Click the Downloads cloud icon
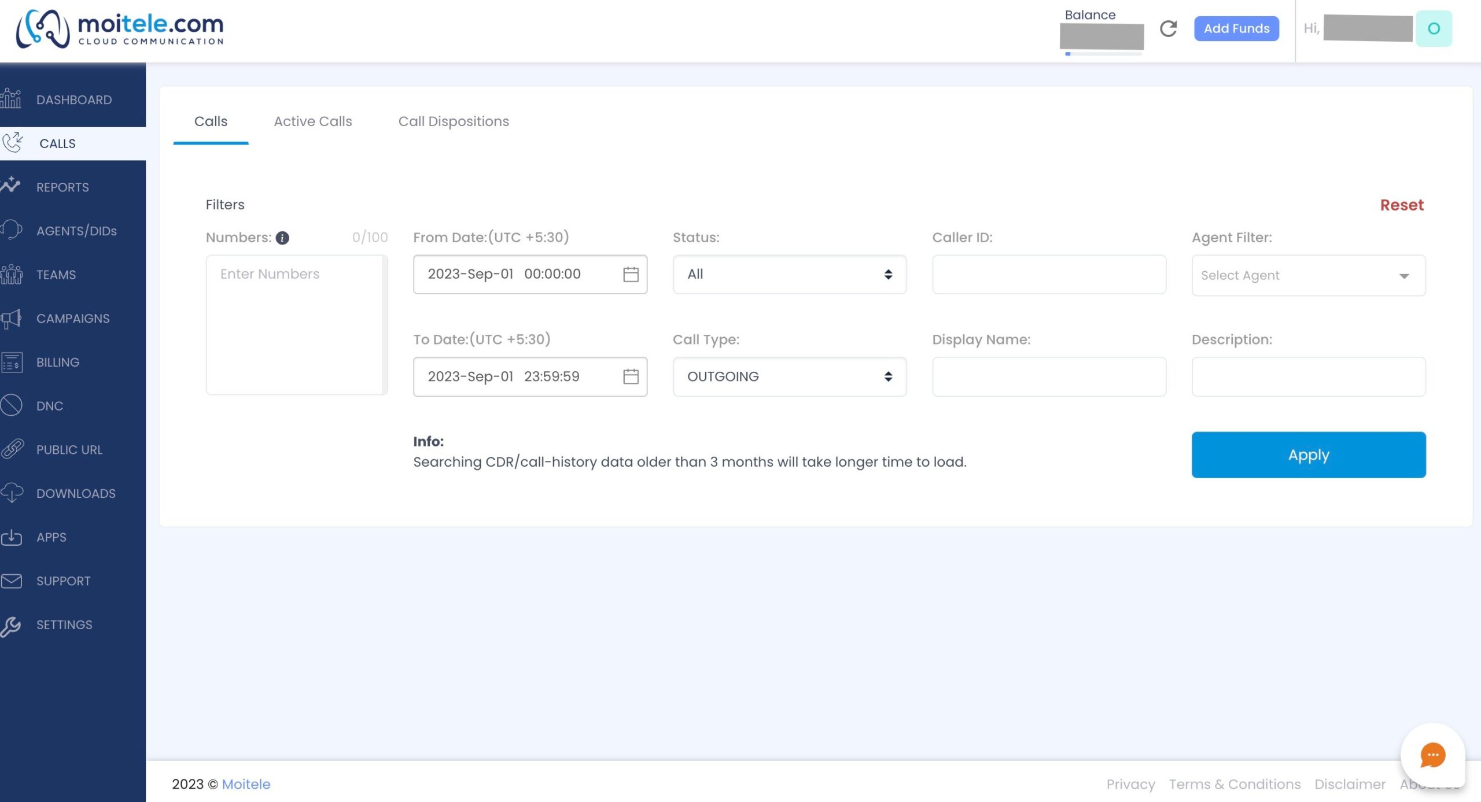The width and height of the screenshot is (1481, 802). (11, 493)
